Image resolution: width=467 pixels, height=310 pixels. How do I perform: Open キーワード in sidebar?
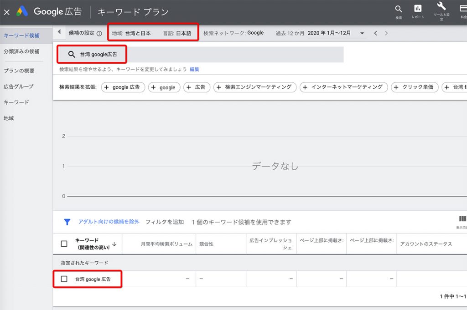(x=16, y=102)
